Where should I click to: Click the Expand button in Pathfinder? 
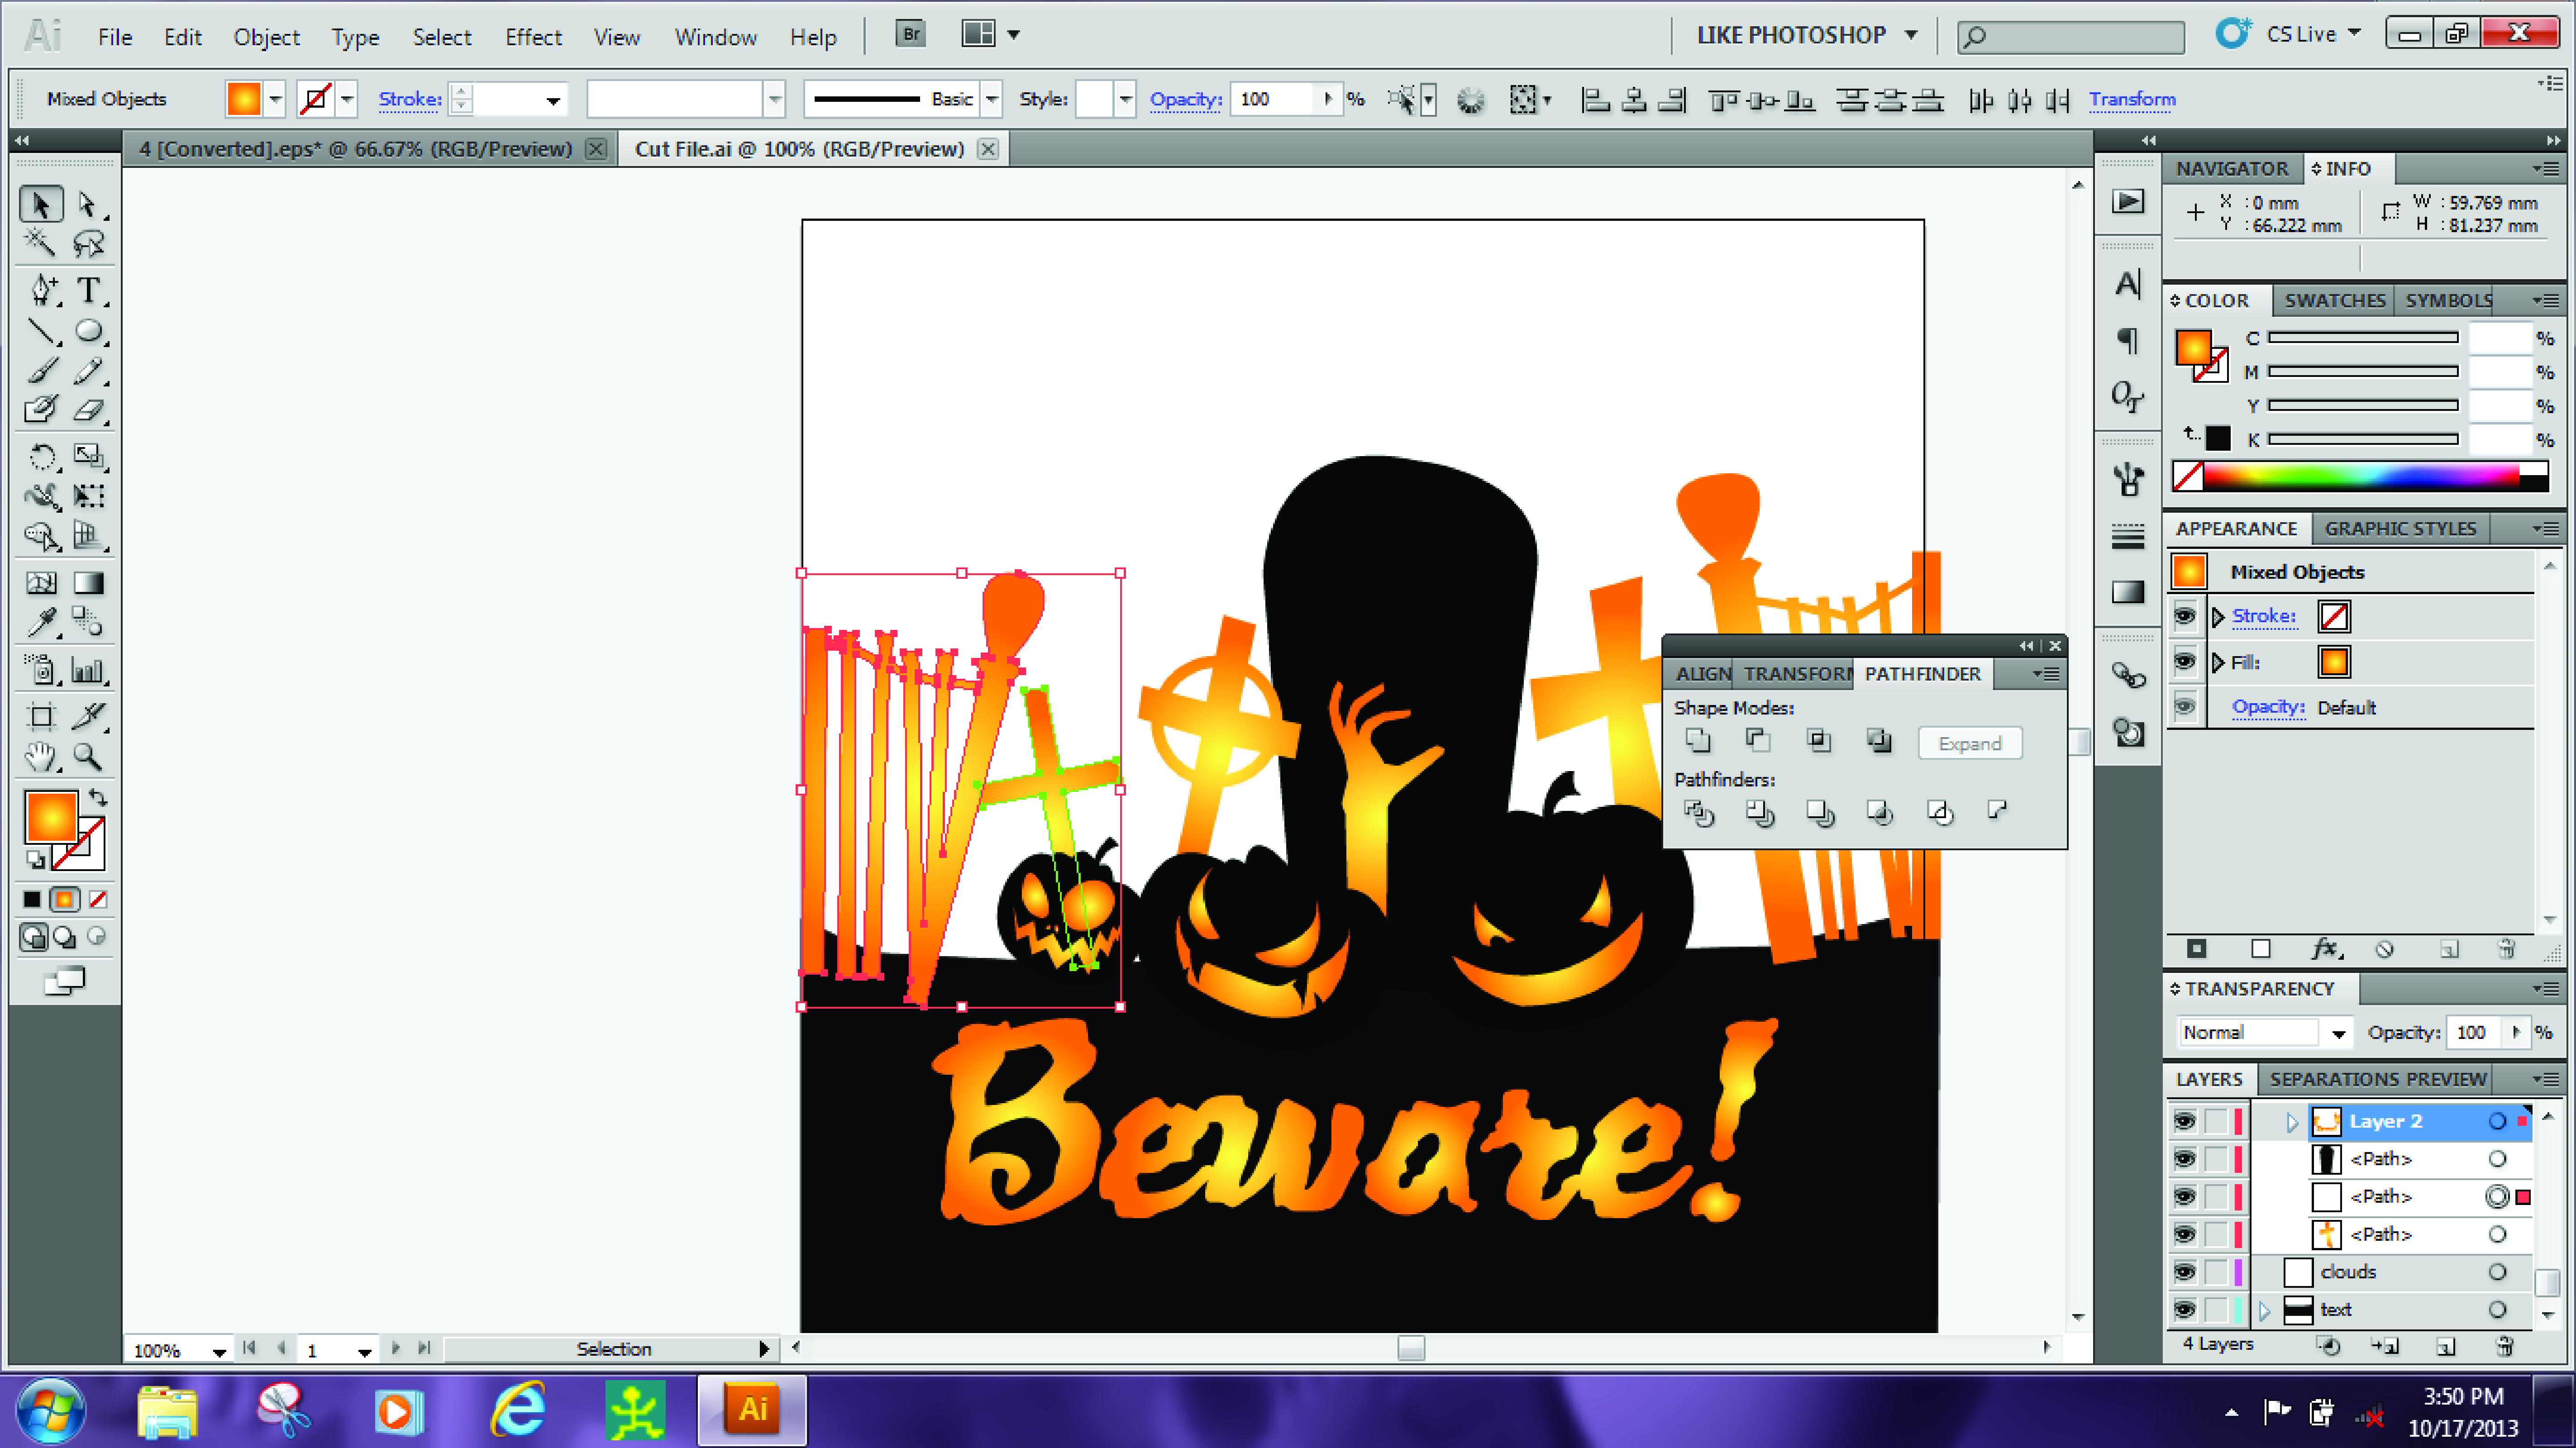point(1970,743)
